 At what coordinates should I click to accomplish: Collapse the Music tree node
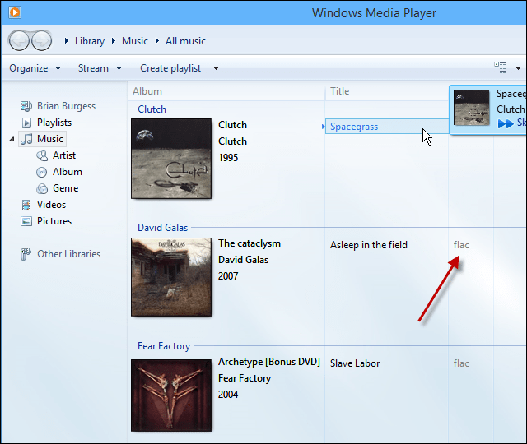point(12,139)
